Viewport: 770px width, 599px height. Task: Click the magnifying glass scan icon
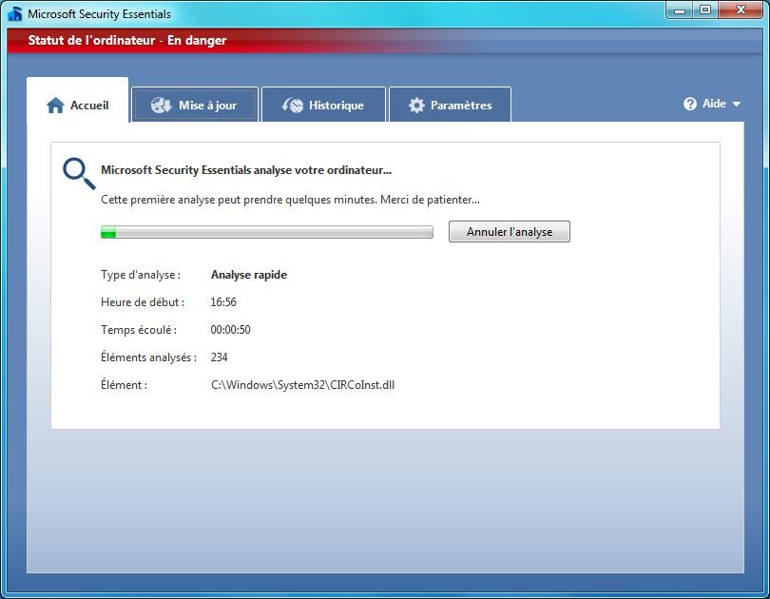click(x=78, y=173)
